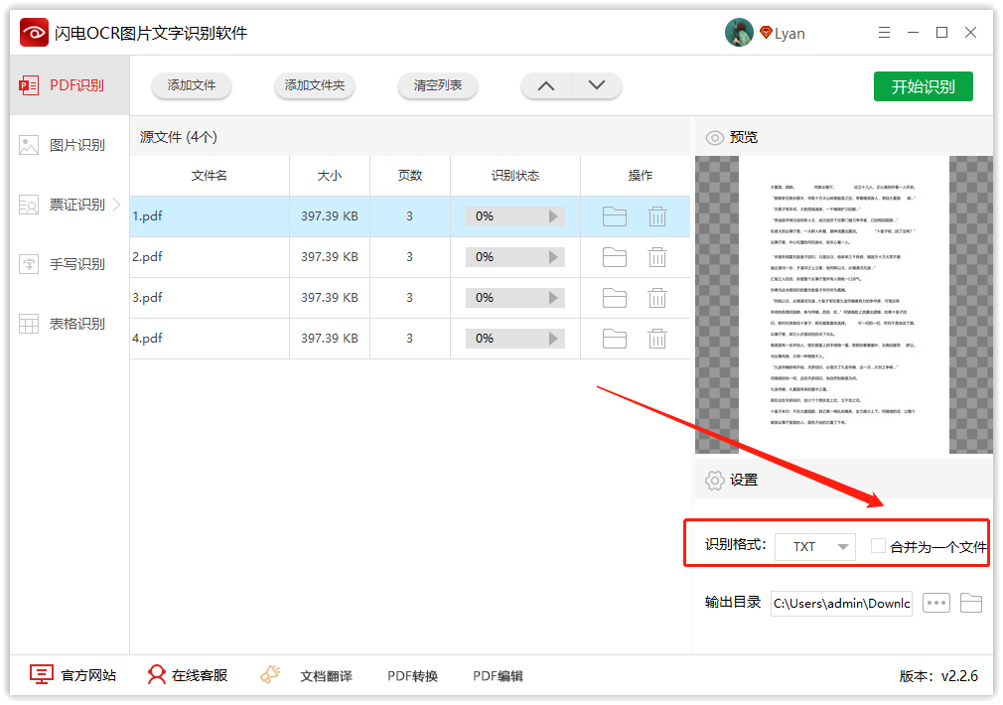Check the 合并为一个文件 checkbox
Screen dimensions: 1003x705
pos(878,546)
